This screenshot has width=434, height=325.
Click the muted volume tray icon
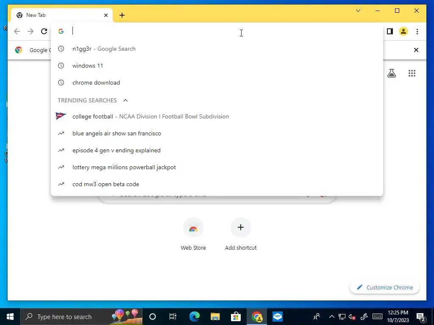pyautogui.click(x=352, y=317)
